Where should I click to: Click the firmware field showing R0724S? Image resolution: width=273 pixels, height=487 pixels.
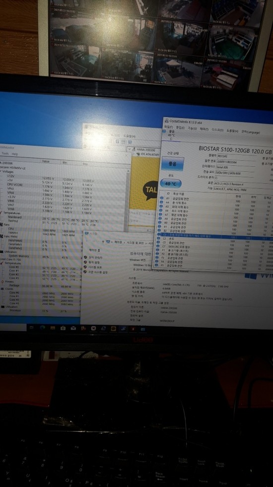click(237, 156)
